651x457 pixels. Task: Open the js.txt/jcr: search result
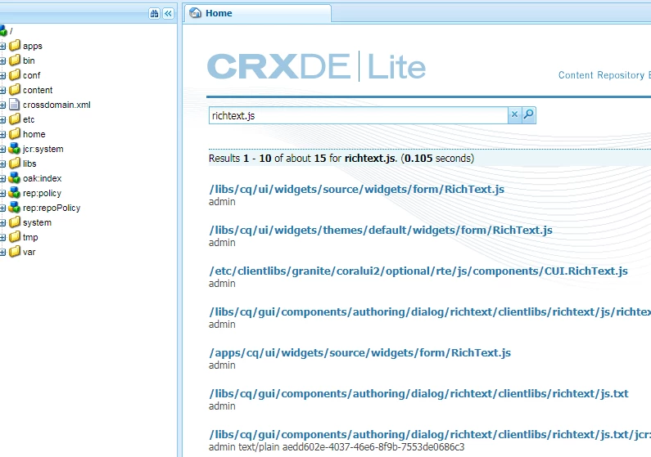click(x=430, y=435)
